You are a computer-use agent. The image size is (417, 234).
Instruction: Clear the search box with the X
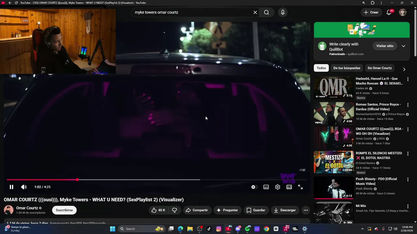point(255,12)
